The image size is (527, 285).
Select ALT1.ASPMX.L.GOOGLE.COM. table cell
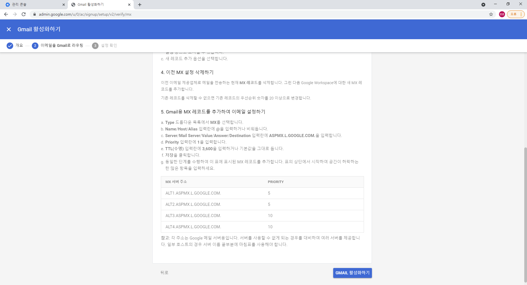pyautogui.click(x=193, y=193)
